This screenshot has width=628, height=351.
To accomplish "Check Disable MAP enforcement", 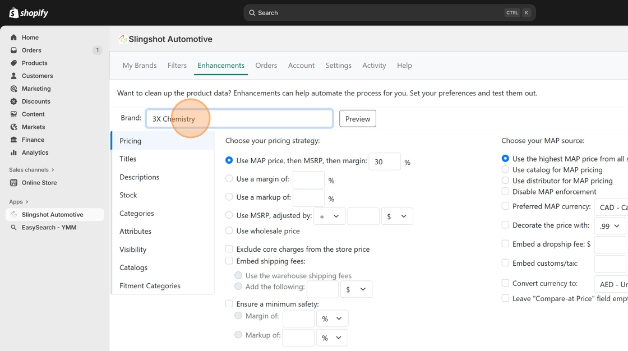I will 505,192.
